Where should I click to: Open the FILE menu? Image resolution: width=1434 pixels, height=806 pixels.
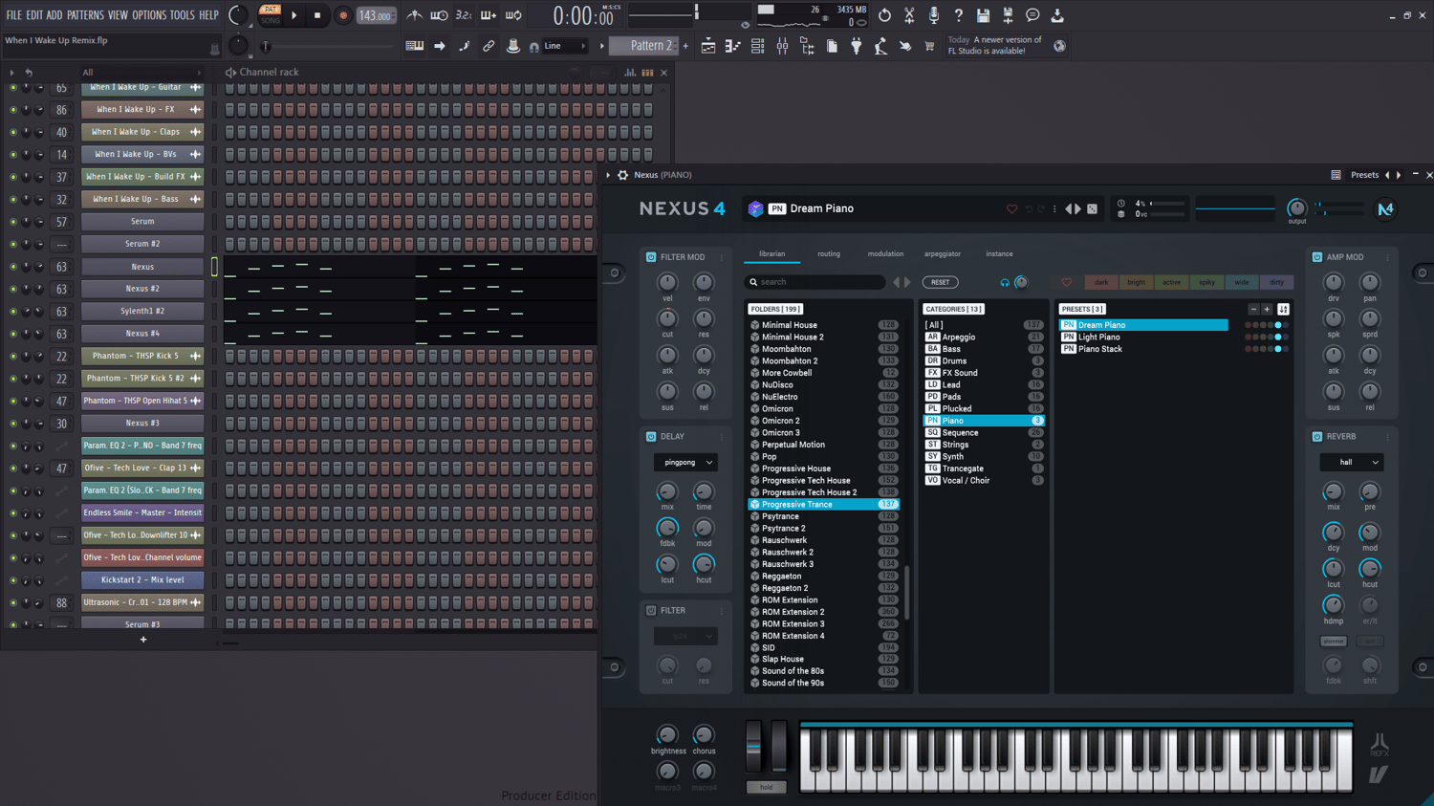tap(13, 15)
